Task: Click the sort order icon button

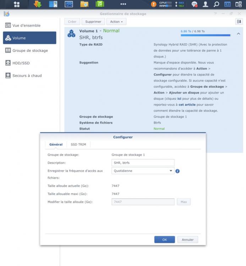Action: (239, 22)
